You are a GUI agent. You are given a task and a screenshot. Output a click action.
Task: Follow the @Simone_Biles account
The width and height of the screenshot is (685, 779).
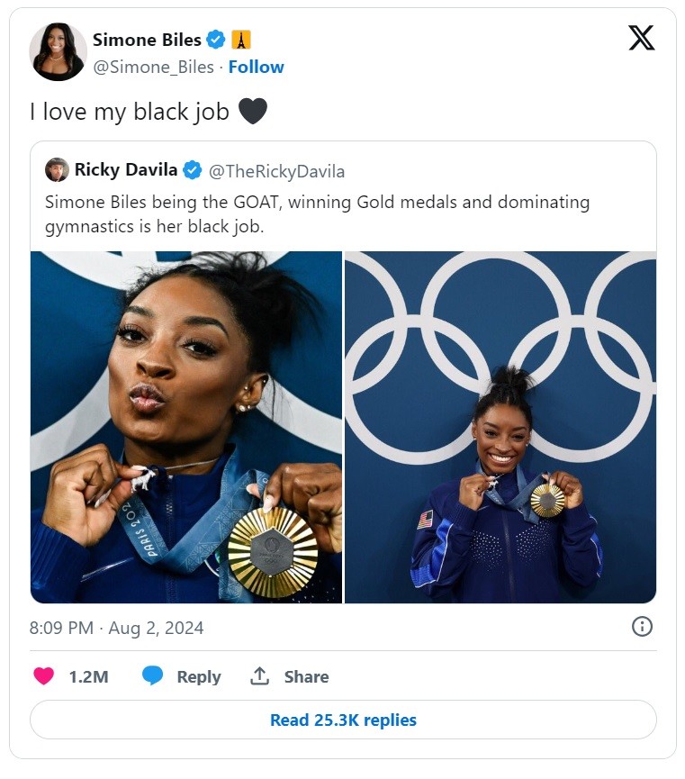click(x=256, y=67)
